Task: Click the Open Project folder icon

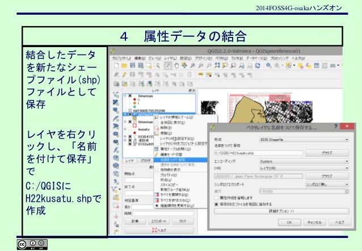Action: tap(124, 66)
